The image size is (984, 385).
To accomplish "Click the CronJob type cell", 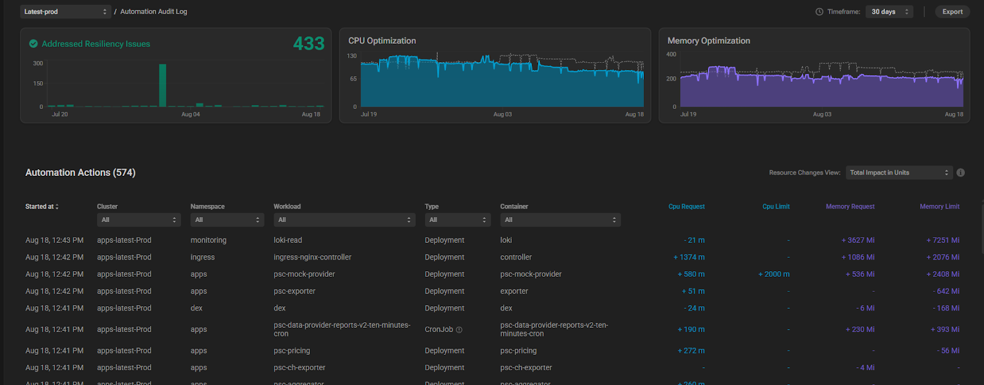I will 439,330.
